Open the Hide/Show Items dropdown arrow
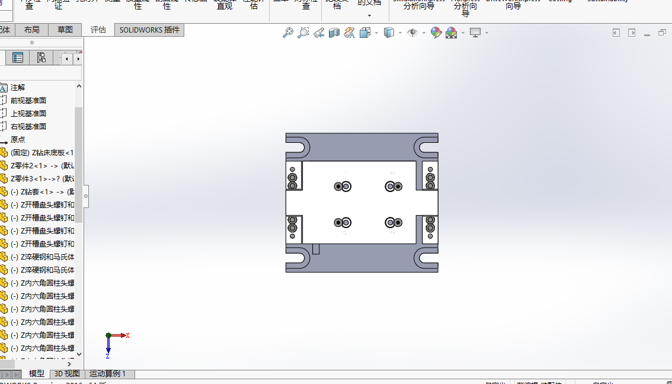The height and width of the screenshot is (384, 672). coord(424,33)
